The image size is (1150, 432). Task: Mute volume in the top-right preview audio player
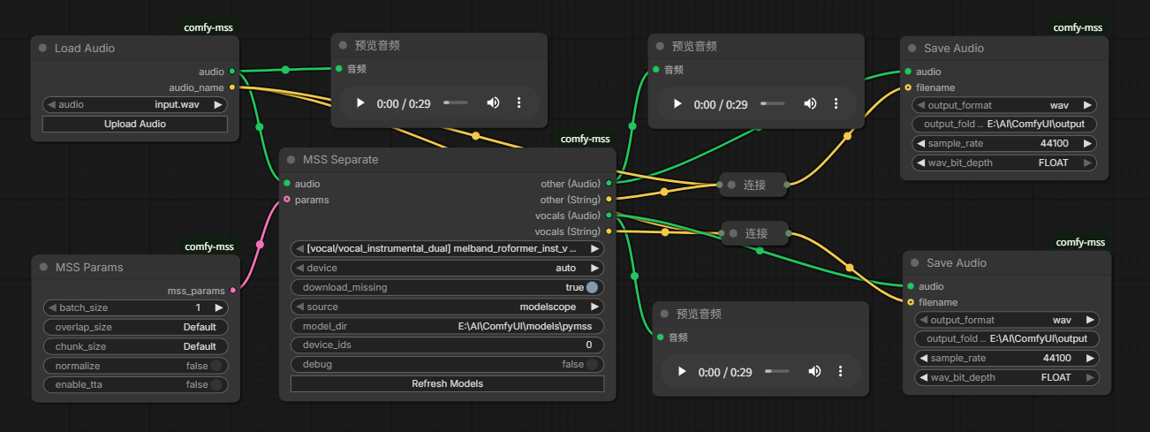pyautogui.click(x=811, y=104)
